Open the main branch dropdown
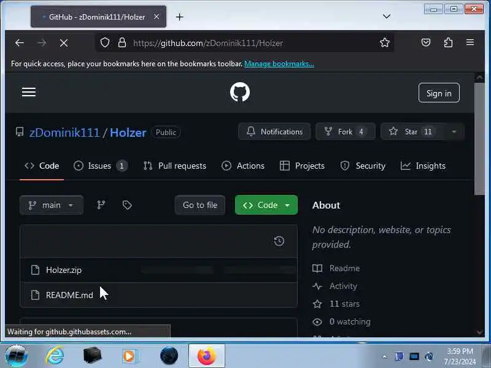The height and width of the screenshot is (368, 491). click(x=52, y=205)
